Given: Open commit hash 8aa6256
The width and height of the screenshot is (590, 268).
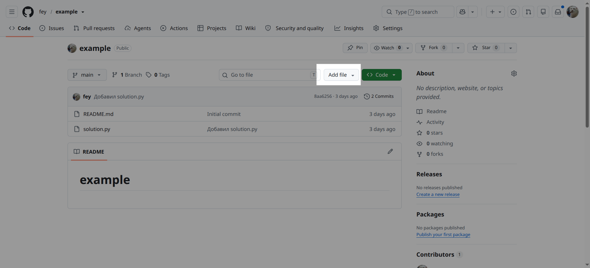Looking at the screenshot, I should (323, 96).
